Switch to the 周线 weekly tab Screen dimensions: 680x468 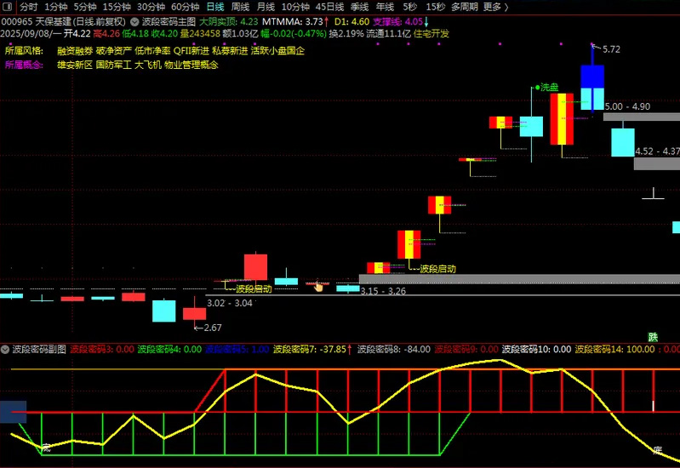(x=240, y=7)
